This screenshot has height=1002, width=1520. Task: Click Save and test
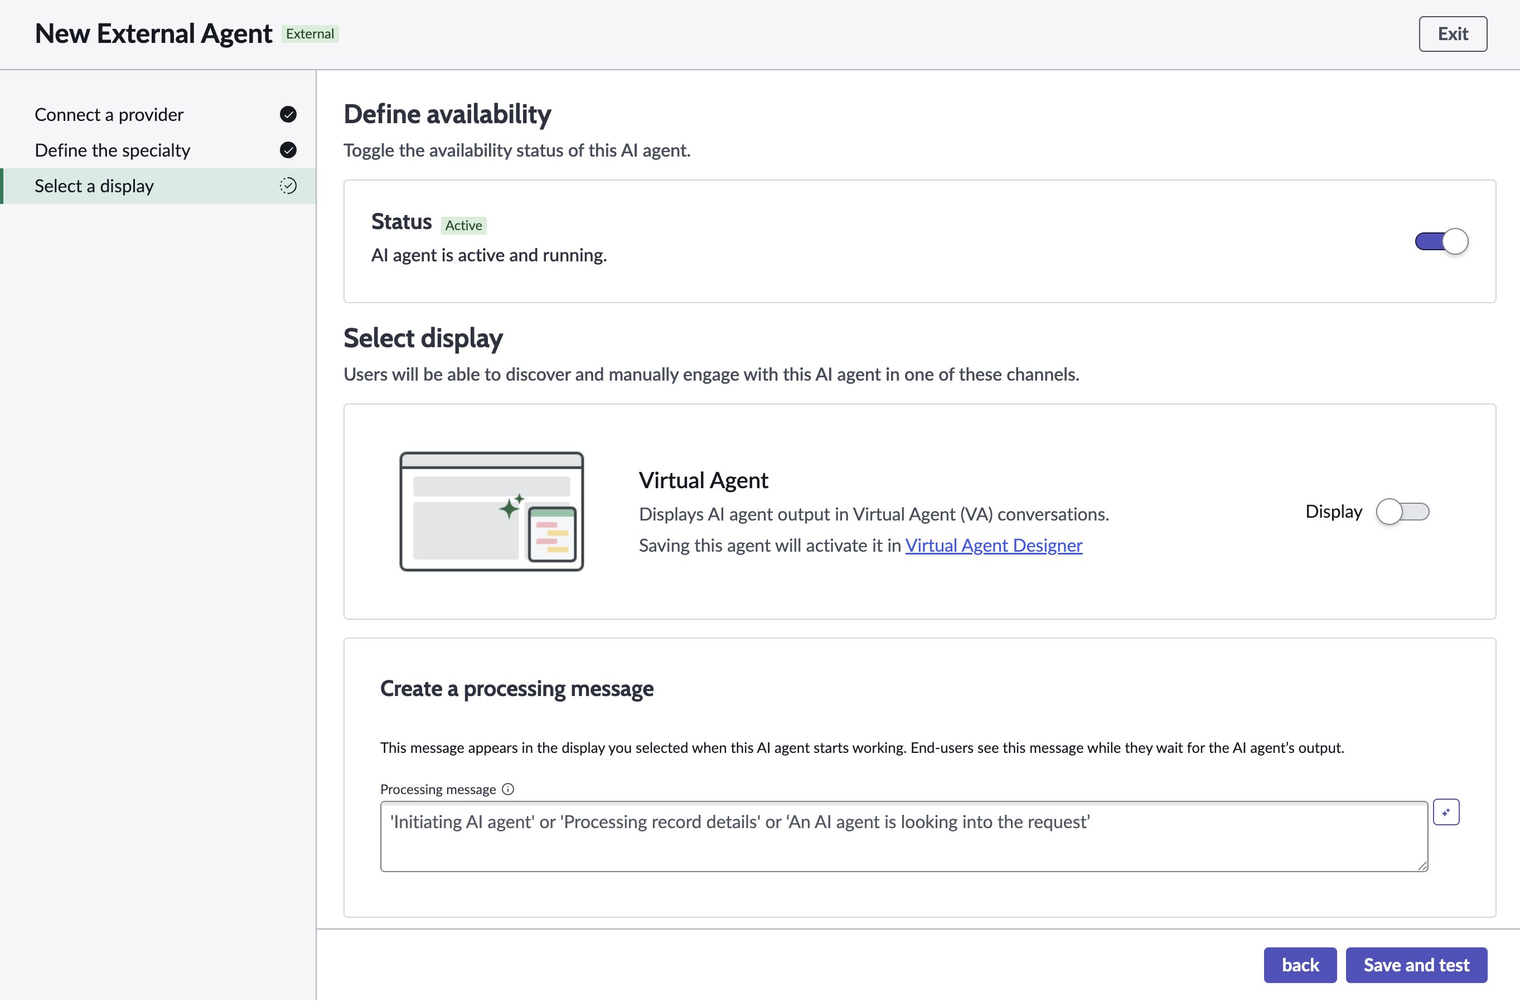tap(1416, 965)
